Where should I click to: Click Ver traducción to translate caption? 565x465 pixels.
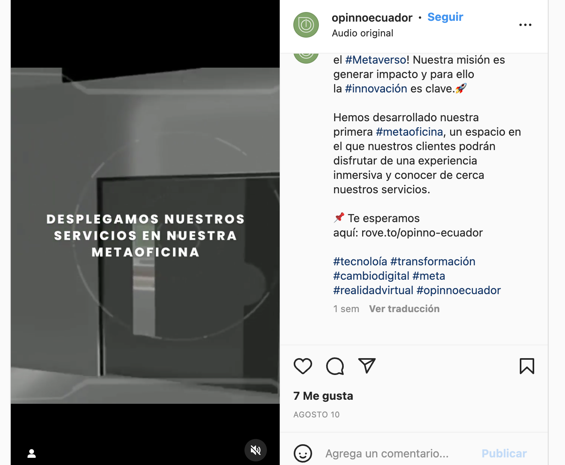tap(404, 309)
